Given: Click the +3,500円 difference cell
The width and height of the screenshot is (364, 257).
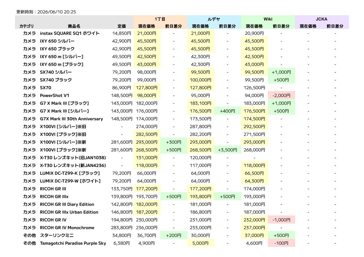Looking at the screenshot, I should [227, 150].
